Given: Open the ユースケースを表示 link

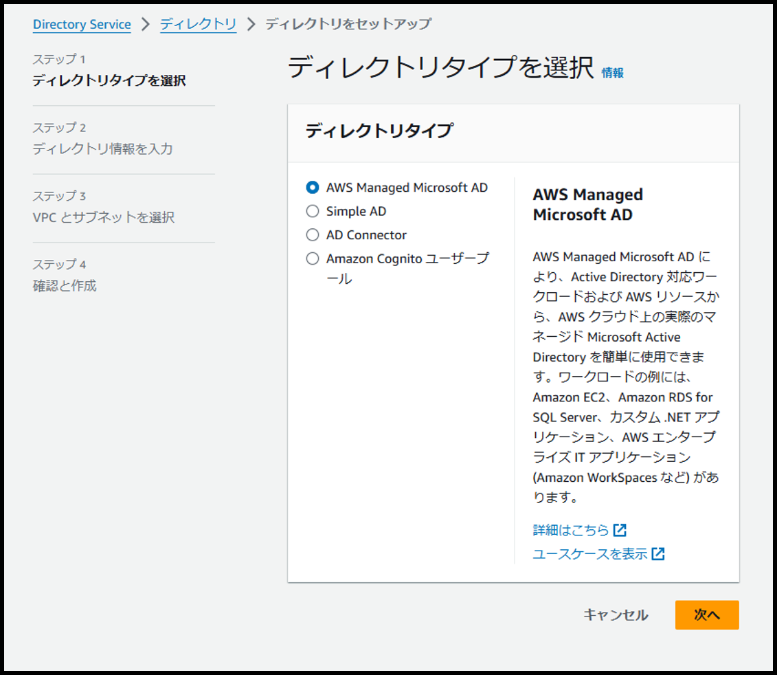Looking at the screenshot, I should coord(589,554).
